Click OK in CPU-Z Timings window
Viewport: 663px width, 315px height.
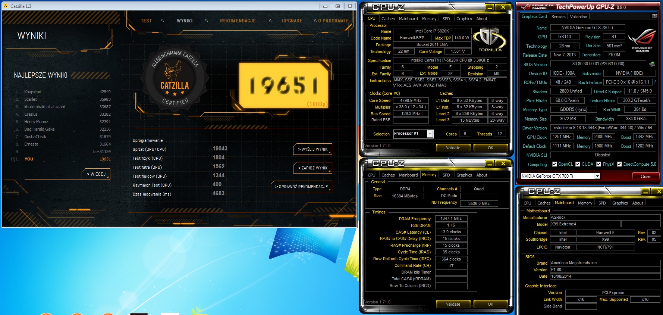[x=490, y=304]
